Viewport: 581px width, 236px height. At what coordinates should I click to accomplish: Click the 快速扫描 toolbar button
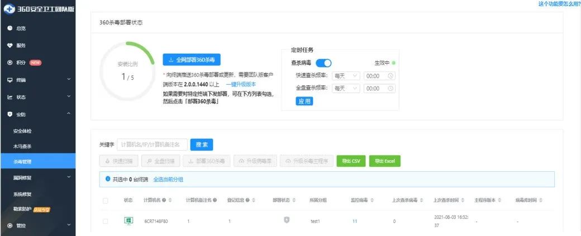click(118, 161)
